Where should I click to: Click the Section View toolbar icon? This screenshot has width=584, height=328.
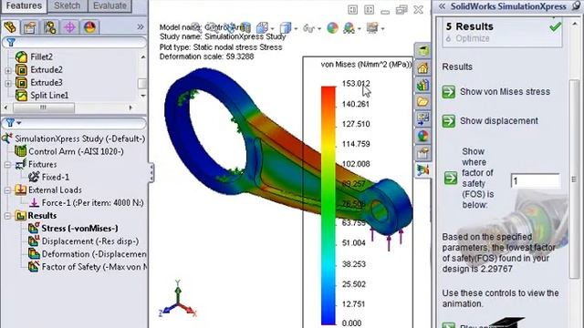pyautogui.click(x=245, y=27)
